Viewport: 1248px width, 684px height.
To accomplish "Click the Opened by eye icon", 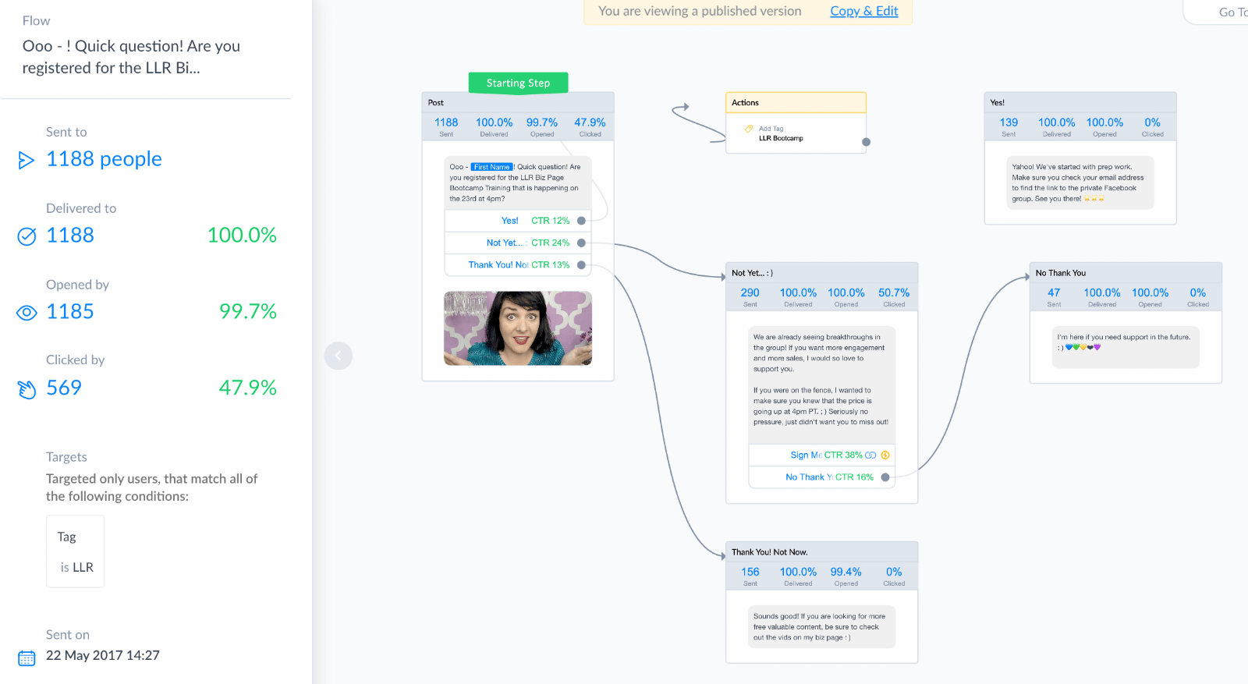I will pos(27,313).
